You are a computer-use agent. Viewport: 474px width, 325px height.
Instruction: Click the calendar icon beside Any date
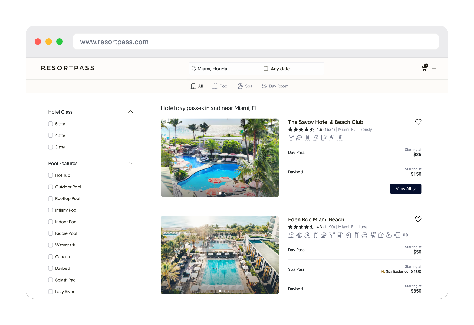(x=266, y=69)
